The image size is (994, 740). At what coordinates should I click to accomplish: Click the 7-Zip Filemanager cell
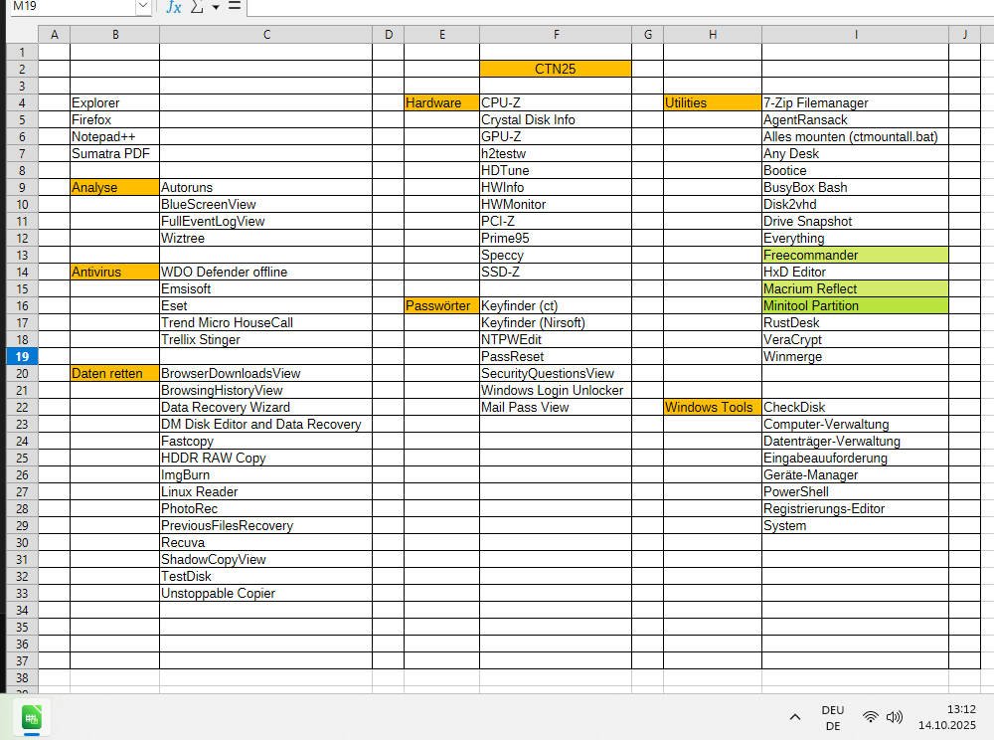856,102
